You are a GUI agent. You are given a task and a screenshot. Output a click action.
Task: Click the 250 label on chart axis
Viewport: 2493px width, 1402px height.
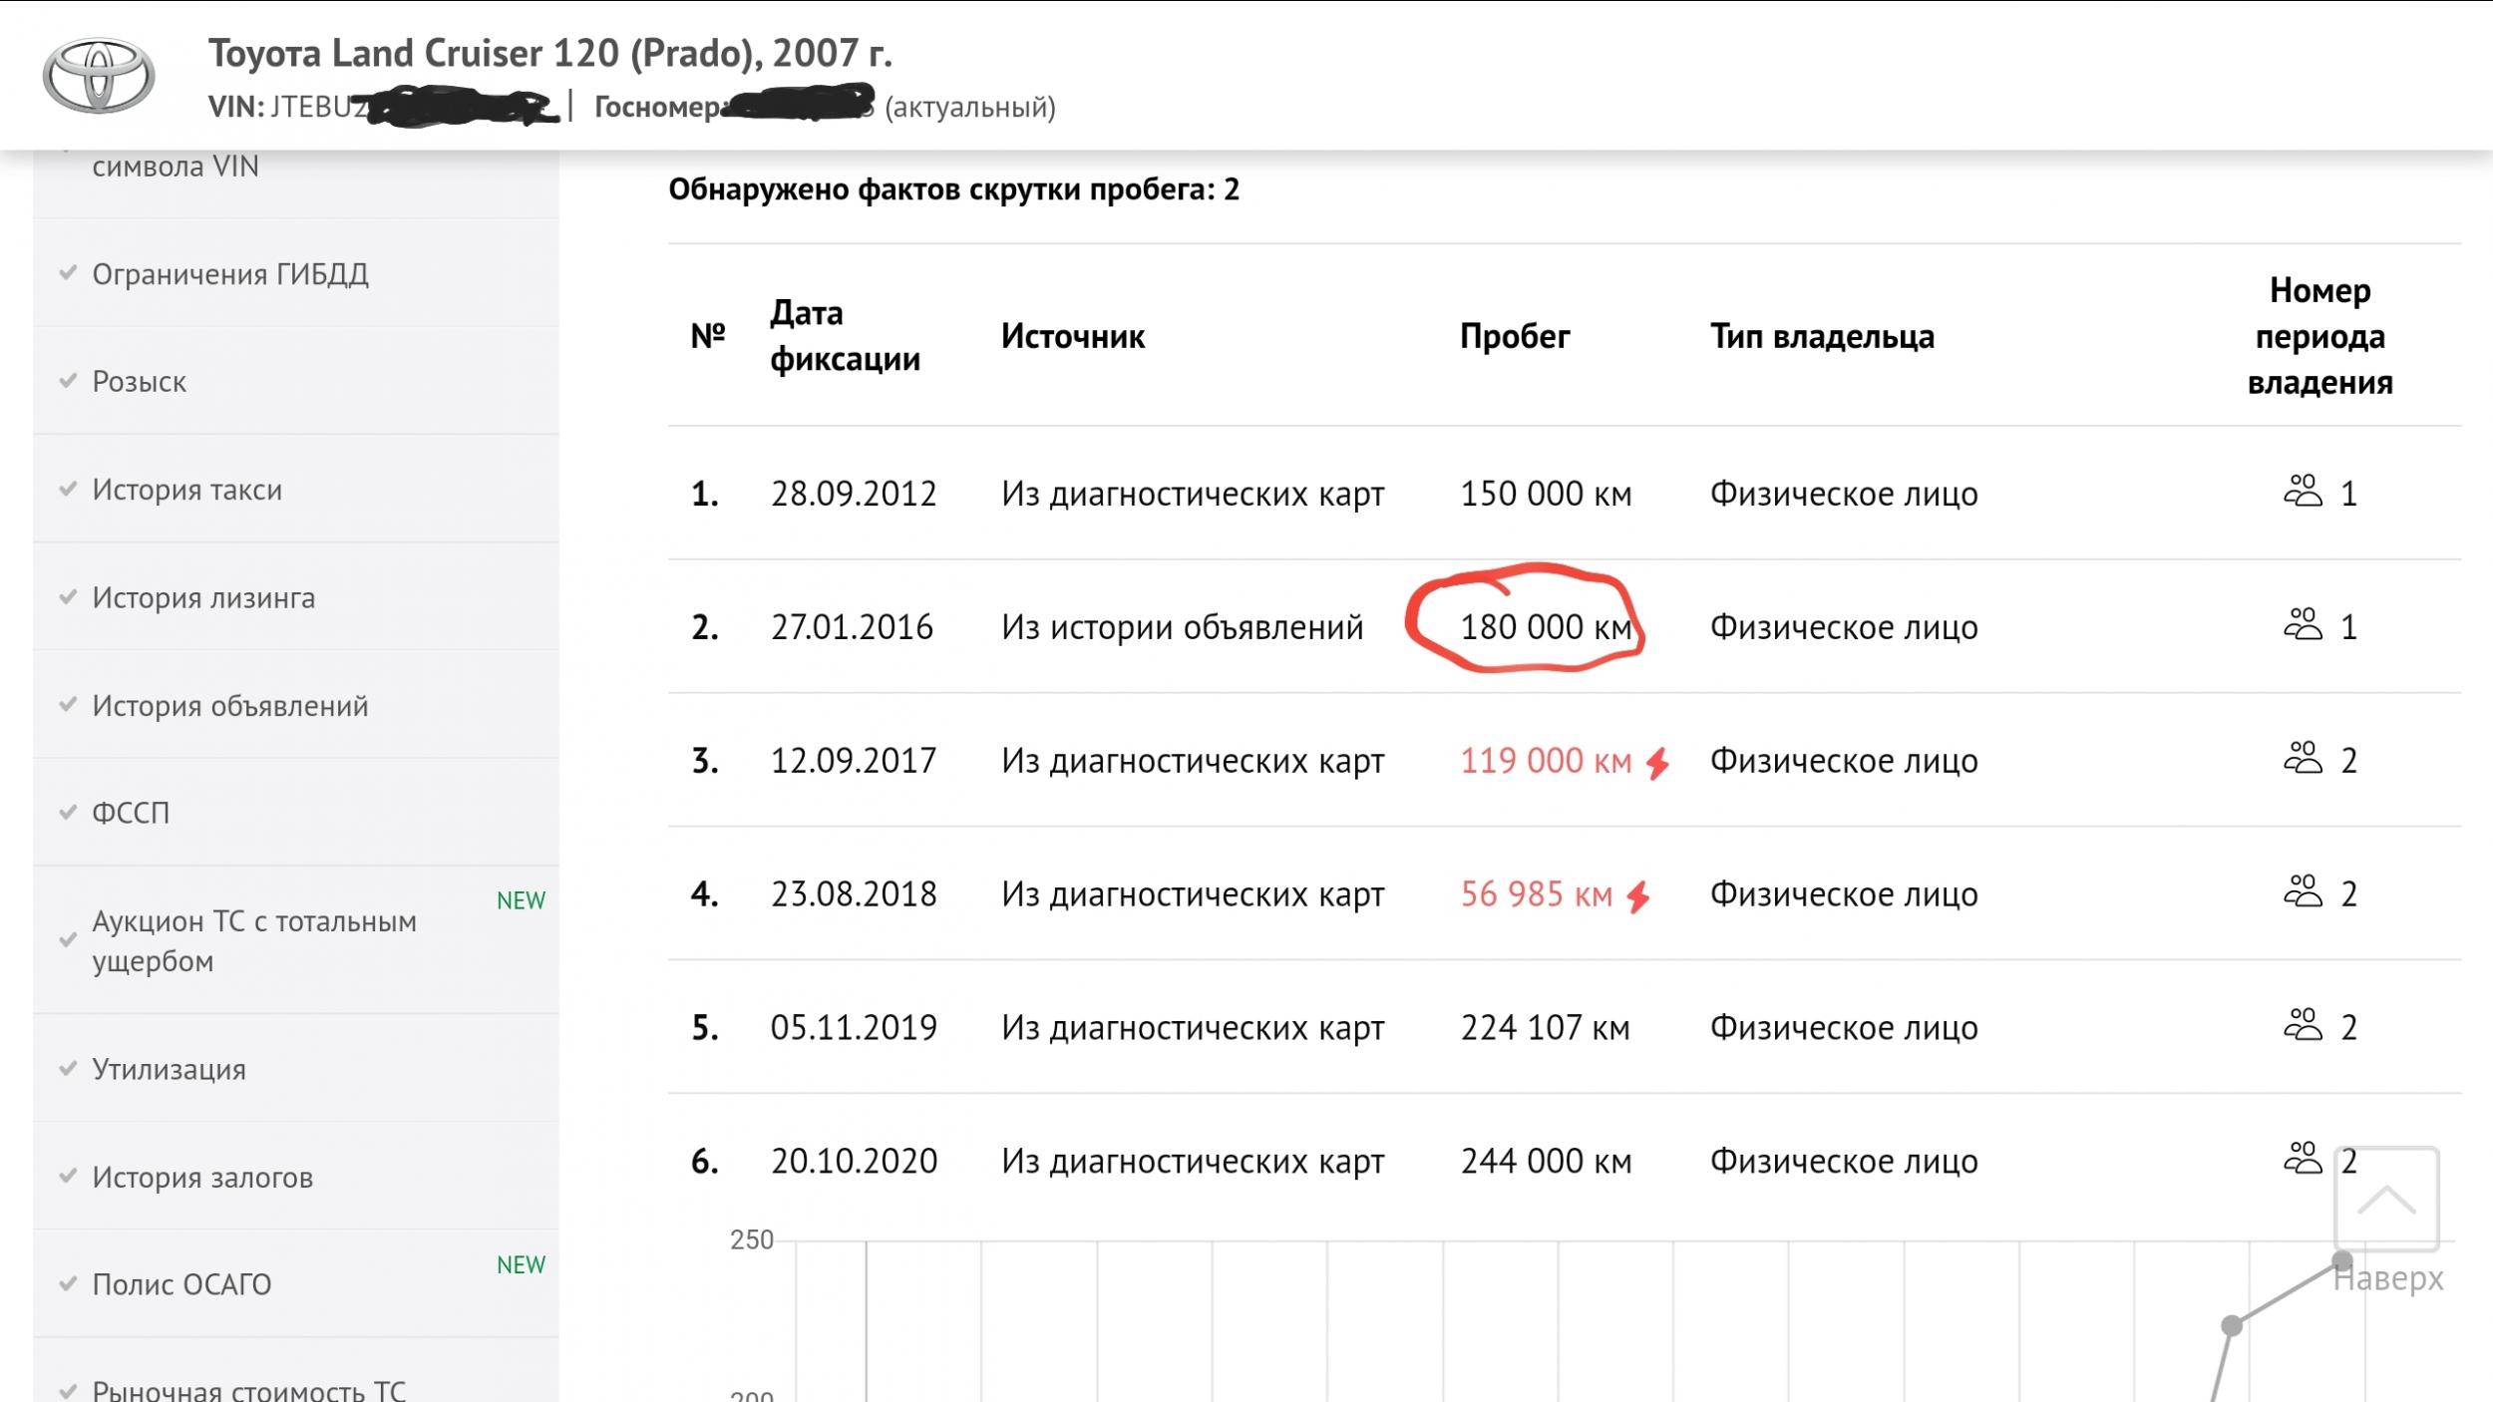[x=751, y=1239]
